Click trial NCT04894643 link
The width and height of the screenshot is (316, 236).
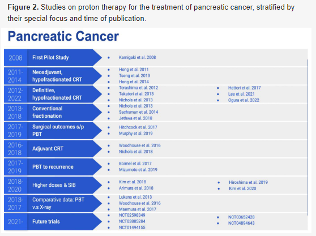point(241,223)
